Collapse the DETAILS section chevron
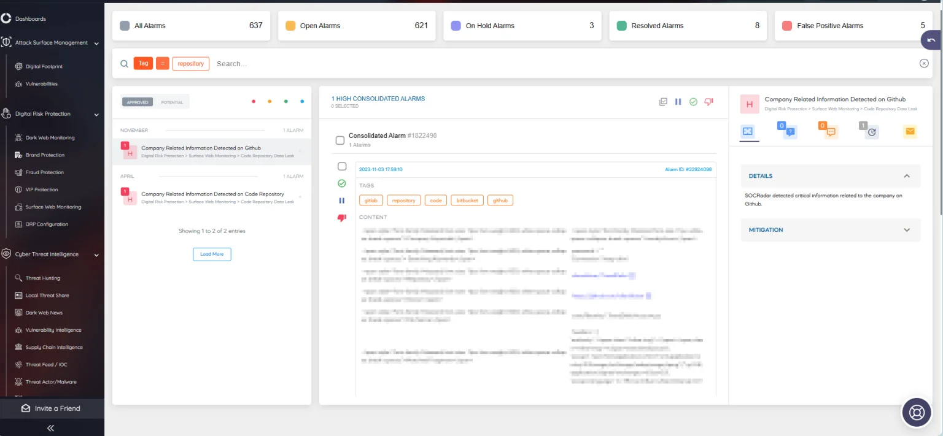 coord(907,176)
